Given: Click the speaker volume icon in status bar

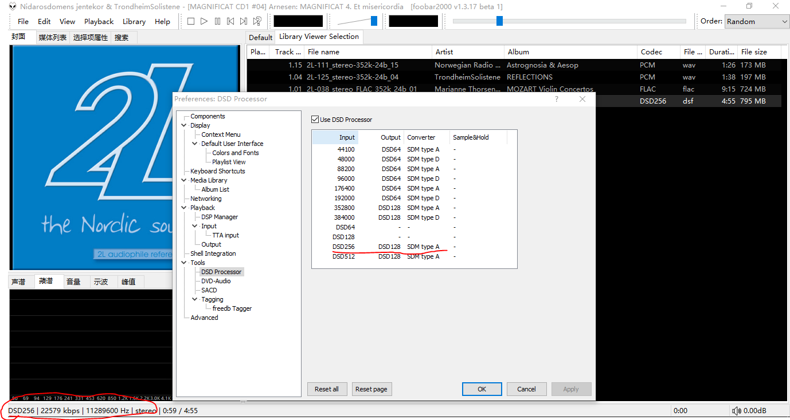Looking at the screenshot, I should [737, 410].
